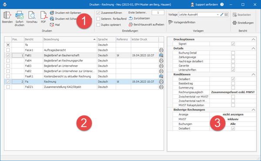Click the application printer icon in title bar
This screenshot has width=261, height=161.
(x=5, y=4)
